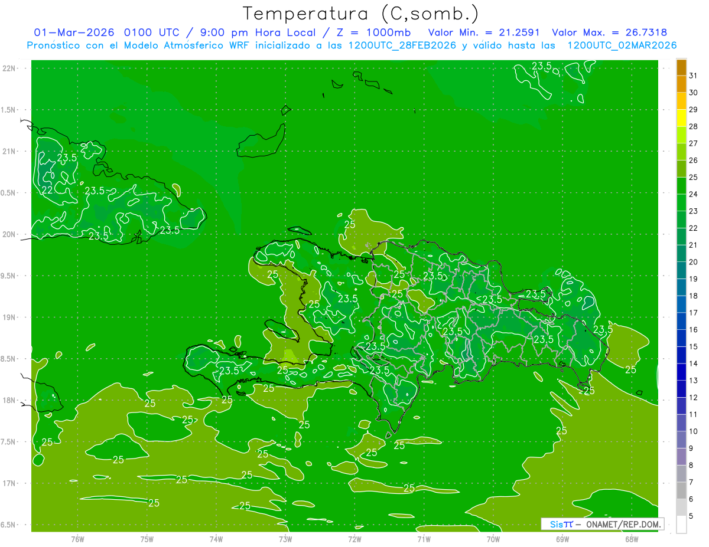Click the yellow legend swatch between 28 and 29

tap(681, 118)
